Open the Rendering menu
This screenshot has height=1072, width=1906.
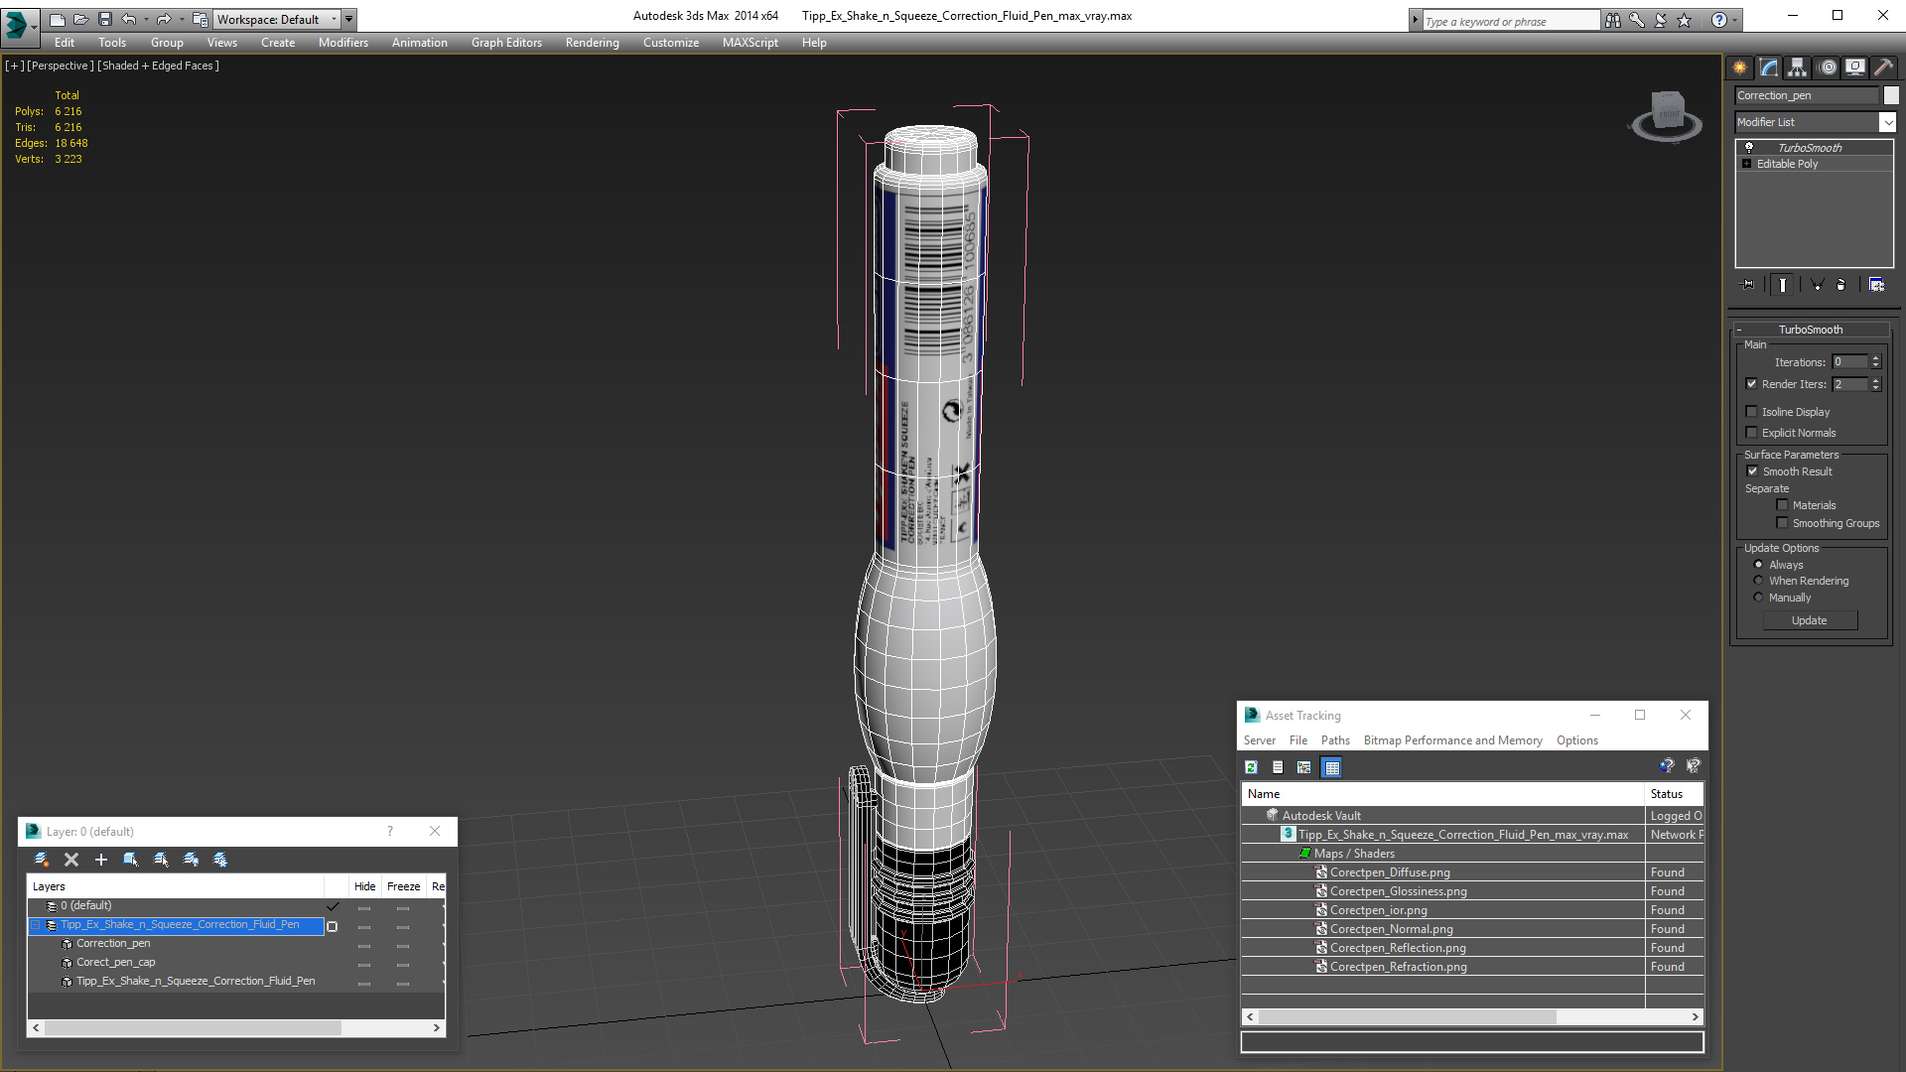[x=592, y=43]
